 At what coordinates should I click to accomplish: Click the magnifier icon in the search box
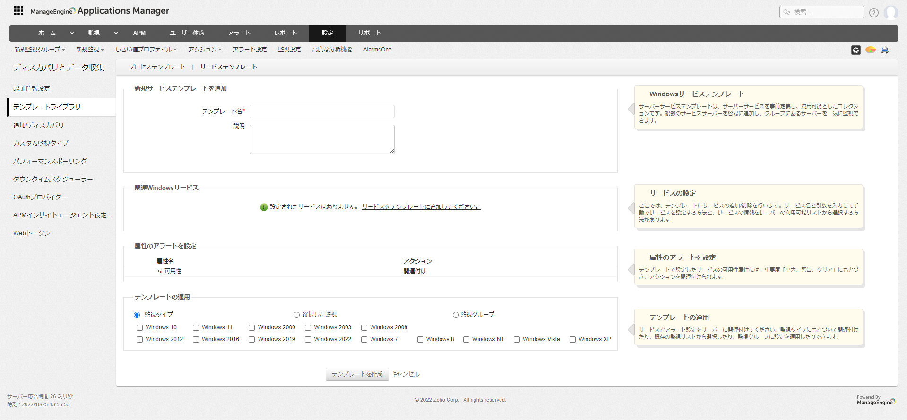[786, 12]
